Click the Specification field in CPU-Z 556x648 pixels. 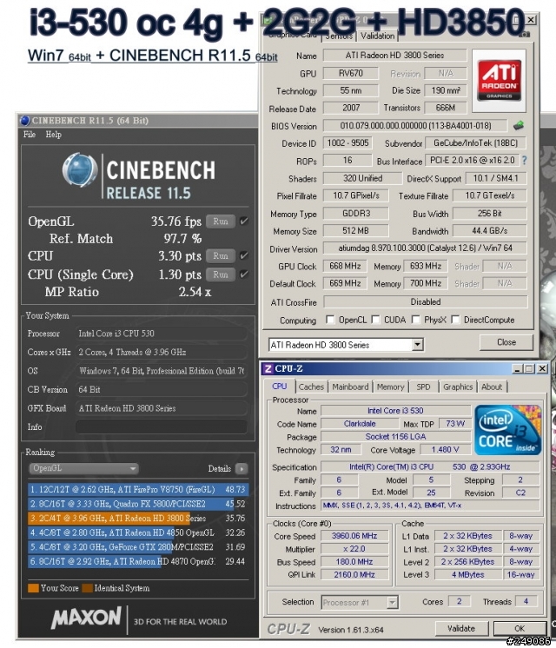430,467
